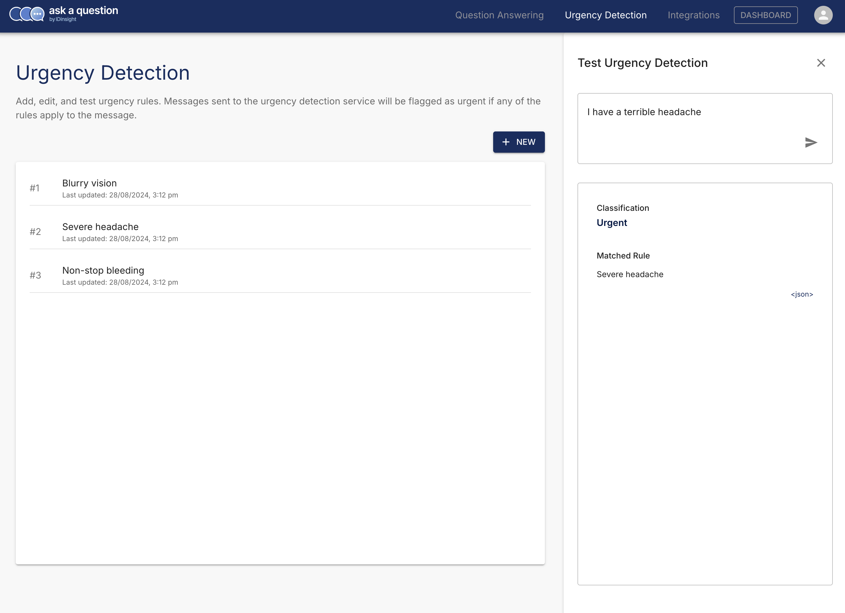Click the Test Urgency Detection heading

click(x=642, y=63)
